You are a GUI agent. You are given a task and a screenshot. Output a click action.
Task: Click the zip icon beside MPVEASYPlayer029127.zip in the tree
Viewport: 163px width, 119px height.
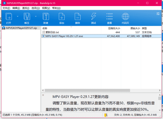pyautogui.click(x=4, y=28)
